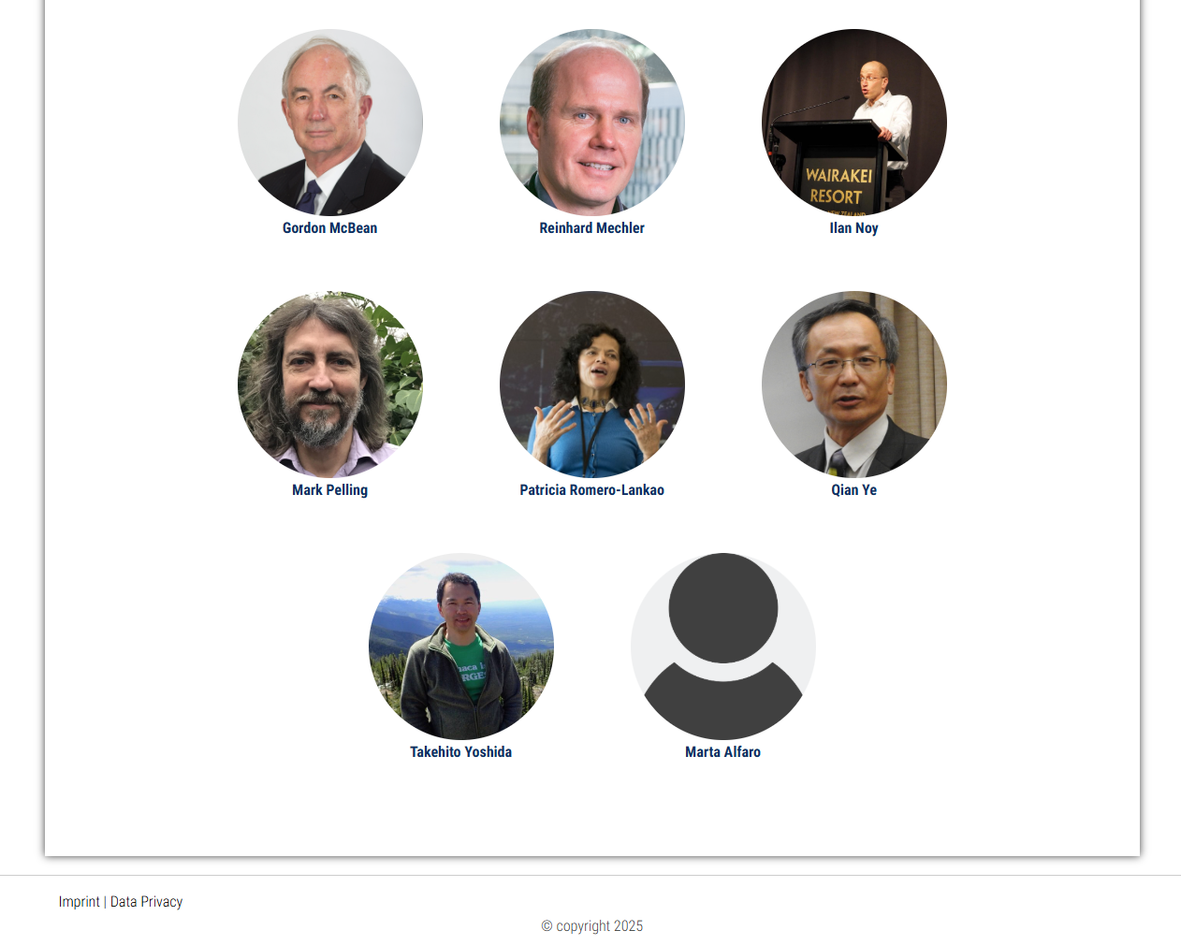Click the Gordon McBean name link
Screen dimensions: 1181x945
click(x=330, y=228)
